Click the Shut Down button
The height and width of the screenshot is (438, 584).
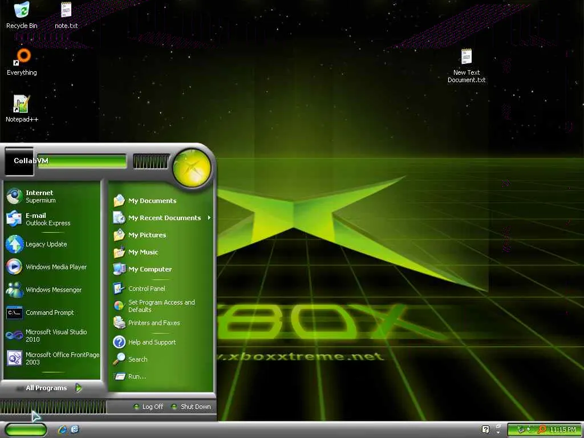tap(192, 407)
